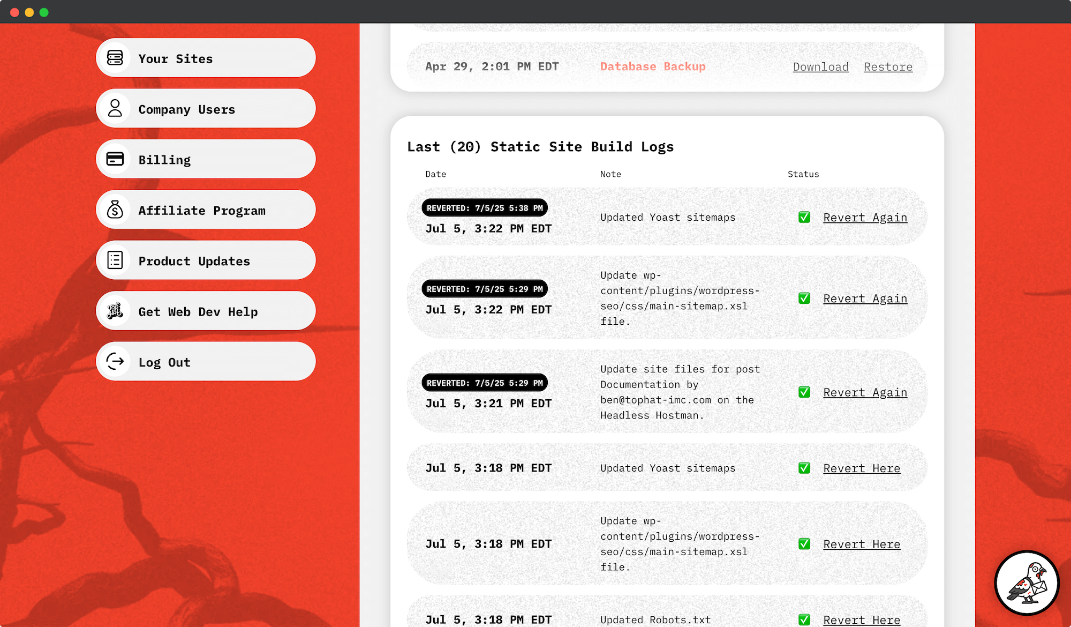Click the credit card Billing icon
Image resolution: width=1071 pixels, height=627 pixels.
click(115, 159)
